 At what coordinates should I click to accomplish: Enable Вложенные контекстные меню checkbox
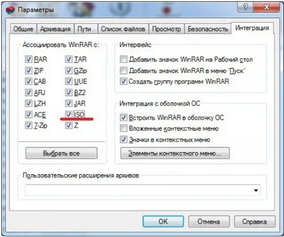(x=124, y=128)
